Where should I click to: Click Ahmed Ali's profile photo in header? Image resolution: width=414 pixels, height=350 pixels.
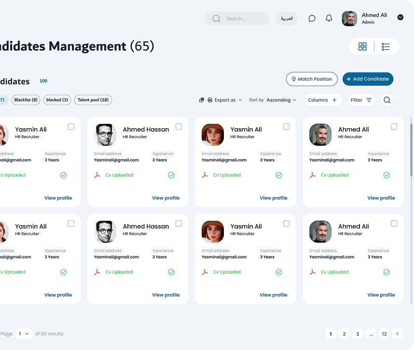349,18
